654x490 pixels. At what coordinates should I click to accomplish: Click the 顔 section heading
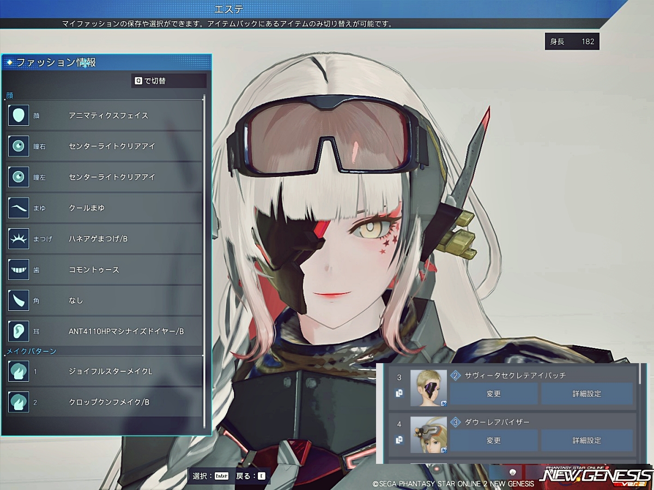tap(10, 95)
